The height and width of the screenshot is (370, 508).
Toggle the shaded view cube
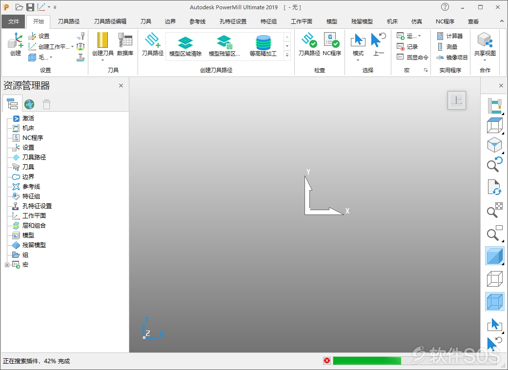click(495, 256)
